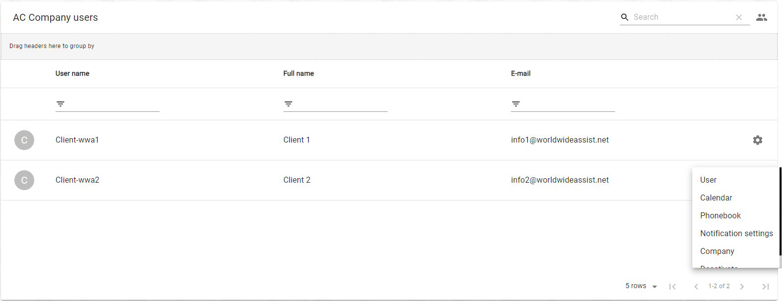Open Notification settings menu entry
782x301 pixels.
tap(736, 234)
